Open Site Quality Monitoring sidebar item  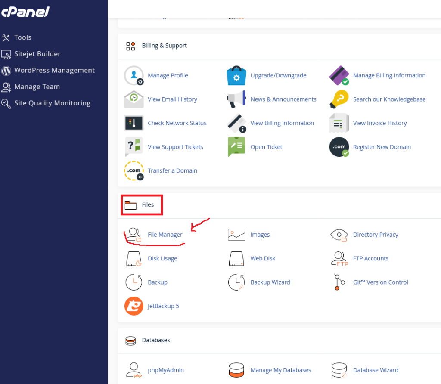click(x=52, y=103)
